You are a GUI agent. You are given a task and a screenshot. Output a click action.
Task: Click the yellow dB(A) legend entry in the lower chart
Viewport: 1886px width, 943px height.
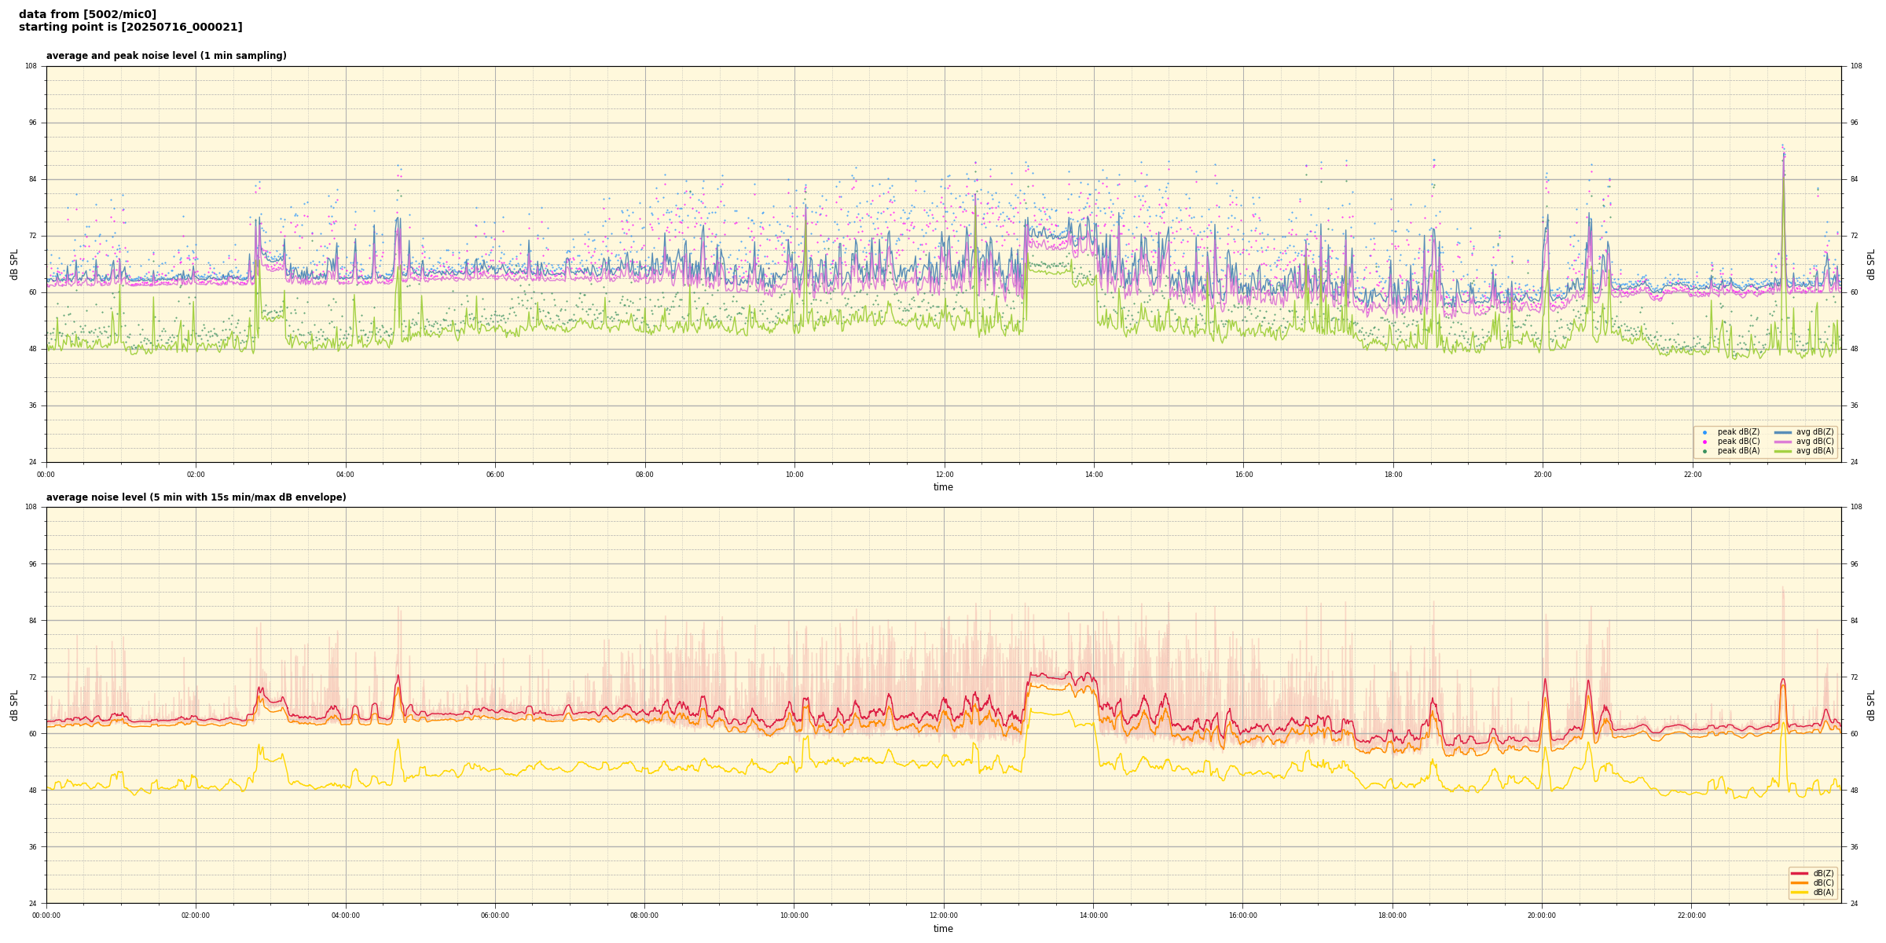pyautogui.click(x=1800, y=892)
